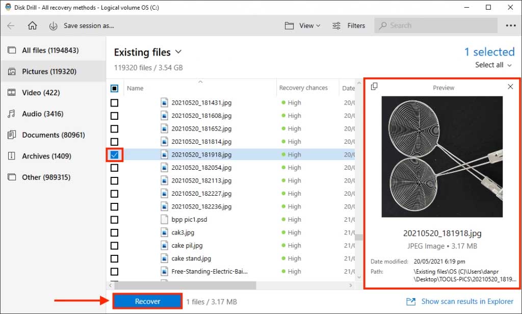Click the pop-out preview icon
This screenshot has width=522, height=314.
coord(374,87)
